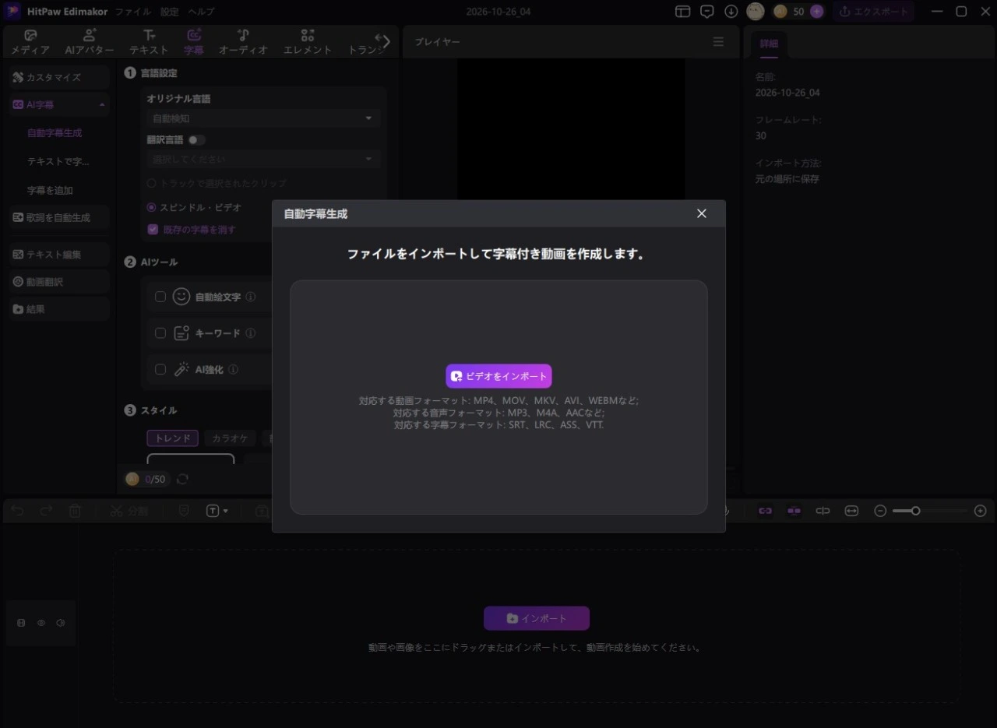The image size is (997, 728).
Task: Open the player panel hamburger menu
Action: [718, 42]
